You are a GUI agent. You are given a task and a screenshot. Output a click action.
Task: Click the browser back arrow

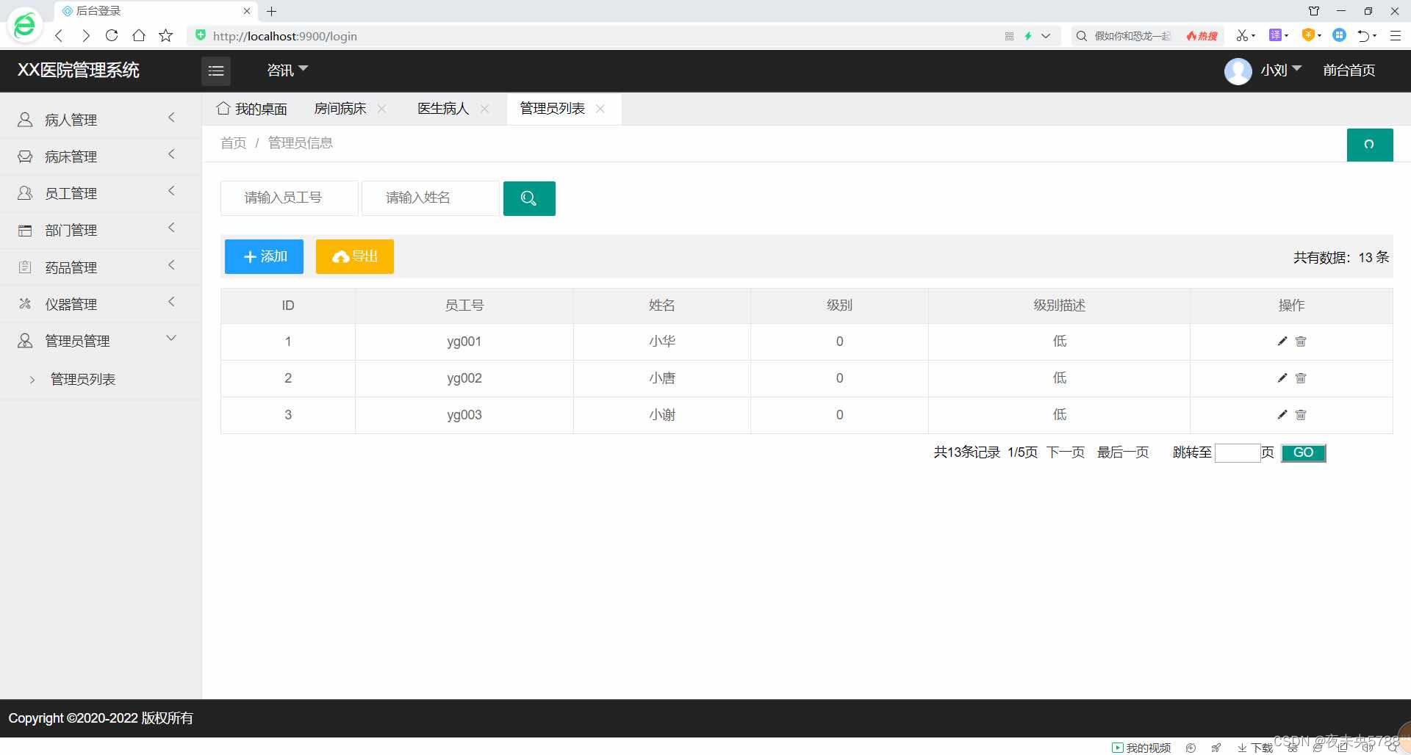59,36
